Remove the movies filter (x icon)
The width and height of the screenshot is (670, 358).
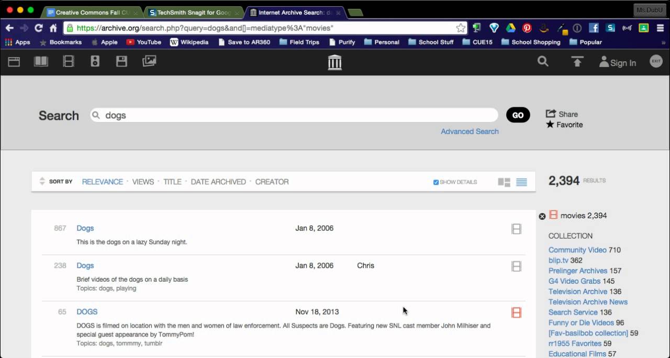pyautogui.click(x=542, y=216)
